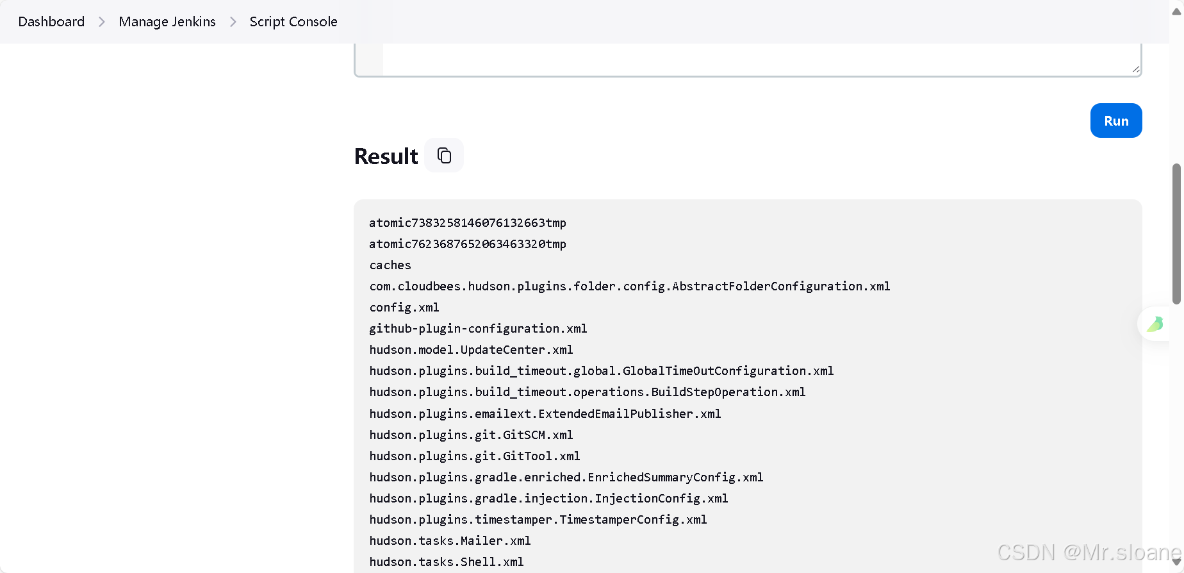Run the script
Image resolution: width=1184 pixels, height=573 pixels.
coord(1115,120)
